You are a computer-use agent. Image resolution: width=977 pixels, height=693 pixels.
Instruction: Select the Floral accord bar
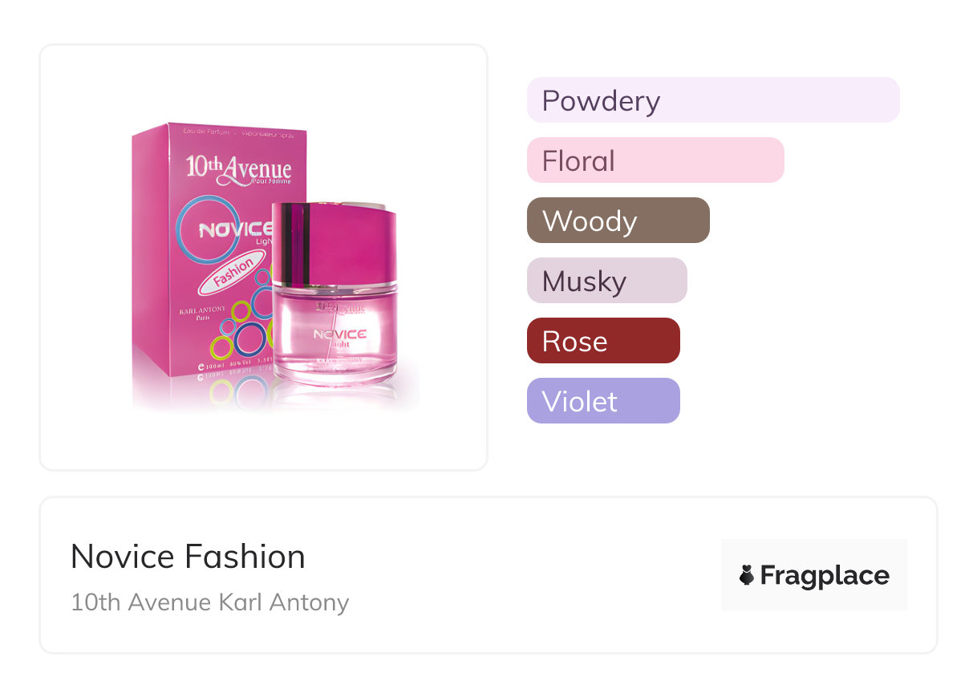[655, 160]
